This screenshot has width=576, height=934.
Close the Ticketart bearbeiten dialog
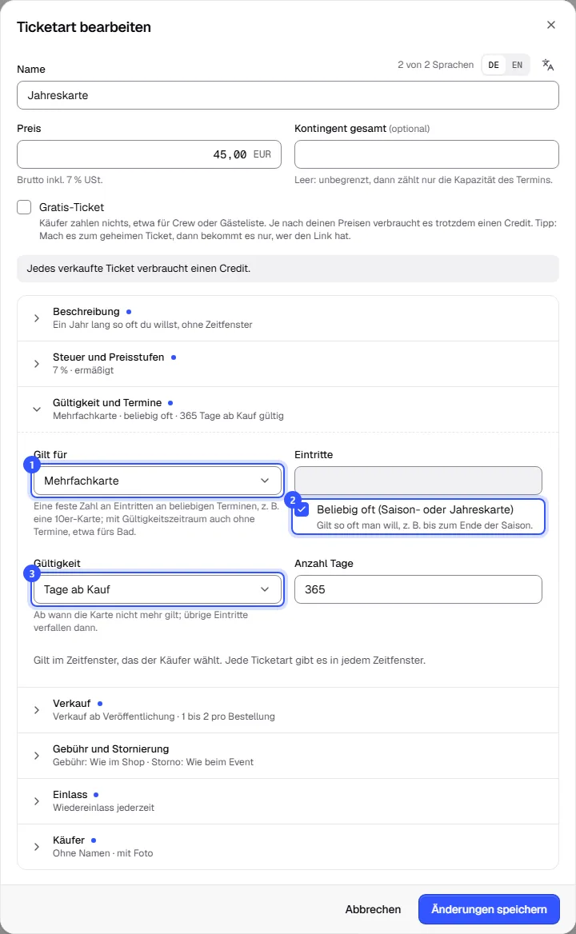(x=551, y=25)
